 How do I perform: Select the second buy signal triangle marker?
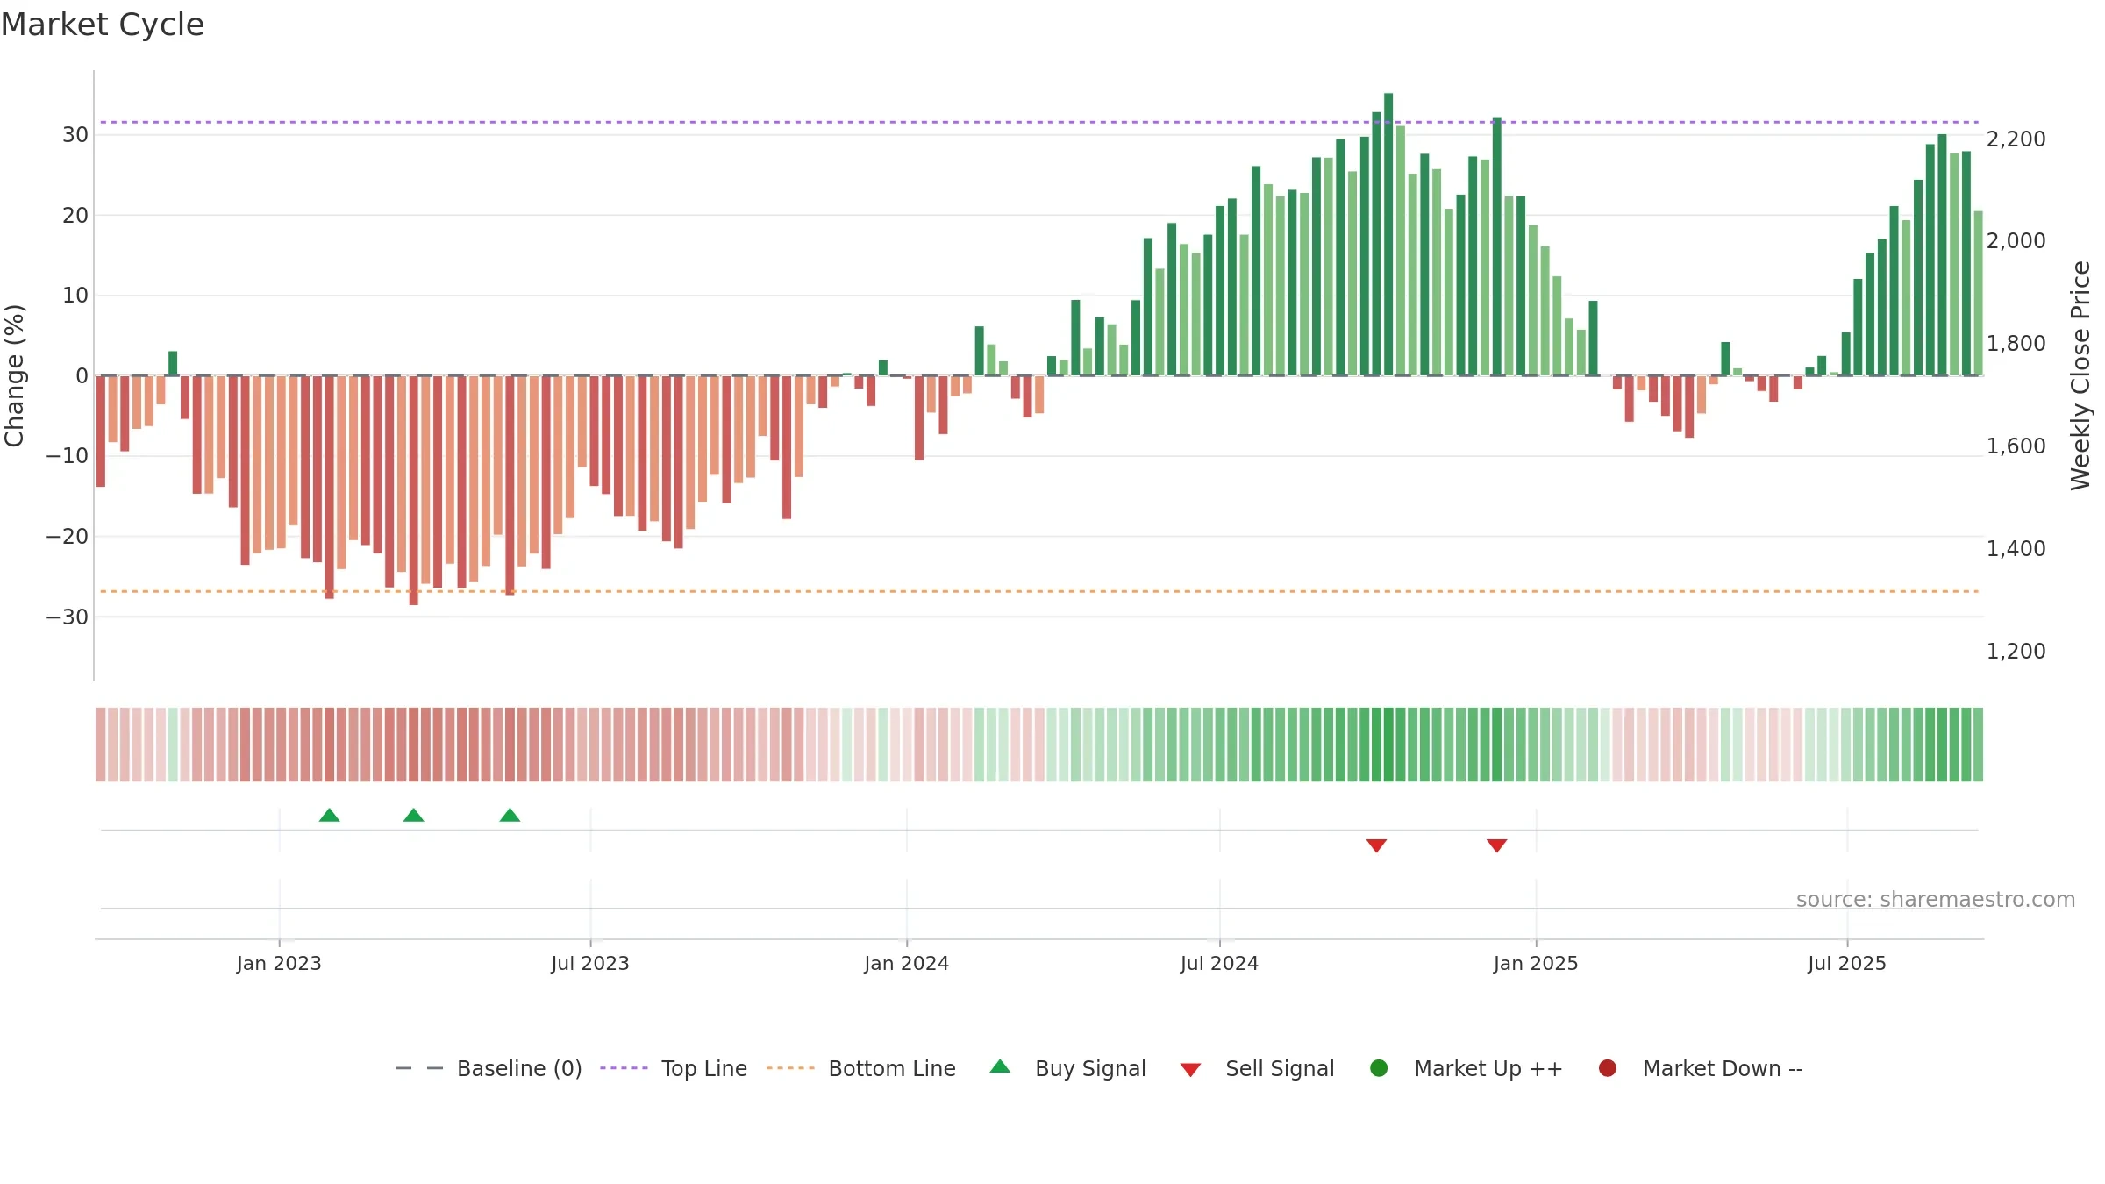click(x=414, y=816)
